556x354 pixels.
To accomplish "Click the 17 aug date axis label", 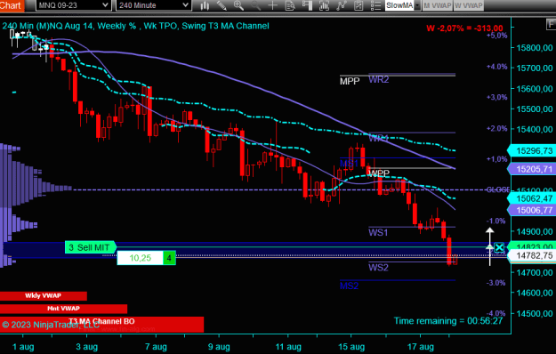I will point(421,347).
